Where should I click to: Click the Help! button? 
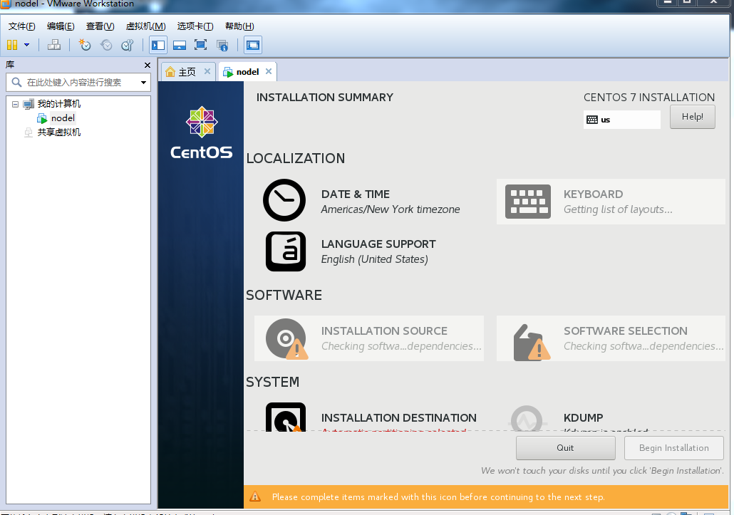[693, 117]
